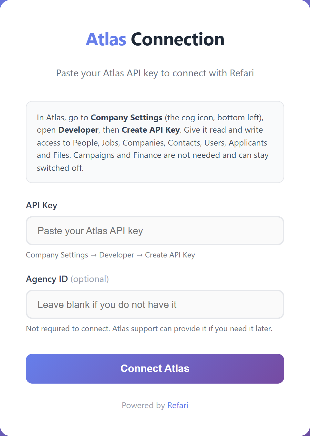Viewport: 310px width, 436px height.
Task: Focus the API Key input field
Action: 155,231
